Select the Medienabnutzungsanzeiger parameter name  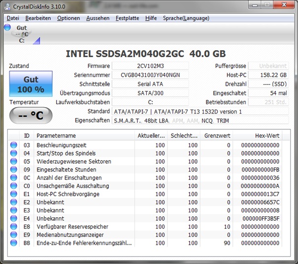click(x=70, y=235)
